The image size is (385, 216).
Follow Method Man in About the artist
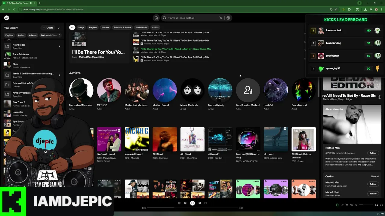[373, 153]
